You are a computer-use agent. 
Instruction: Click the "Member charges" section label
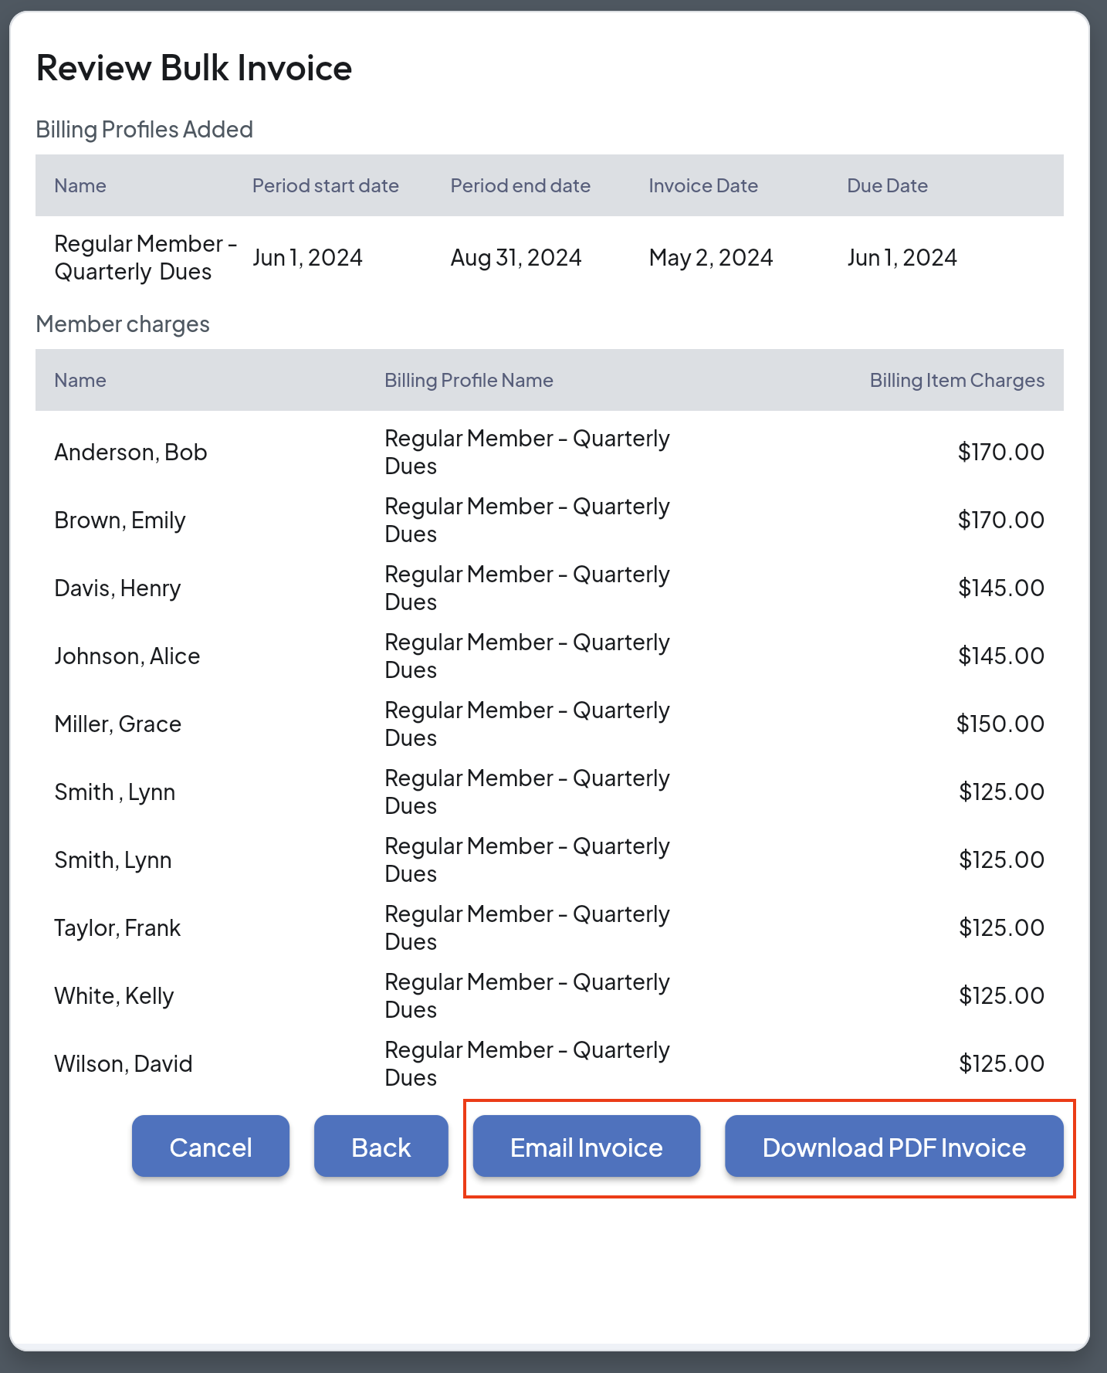(123, 324)
